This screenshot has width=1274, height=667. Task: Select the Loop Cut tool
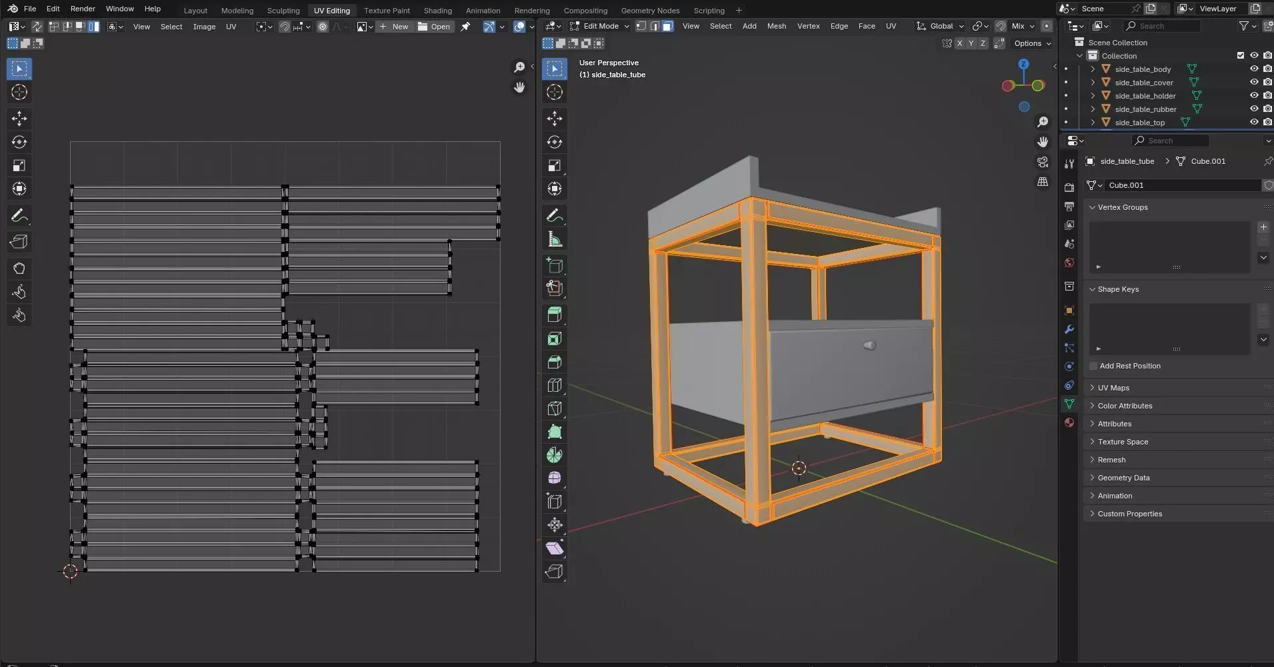[555, 385]
